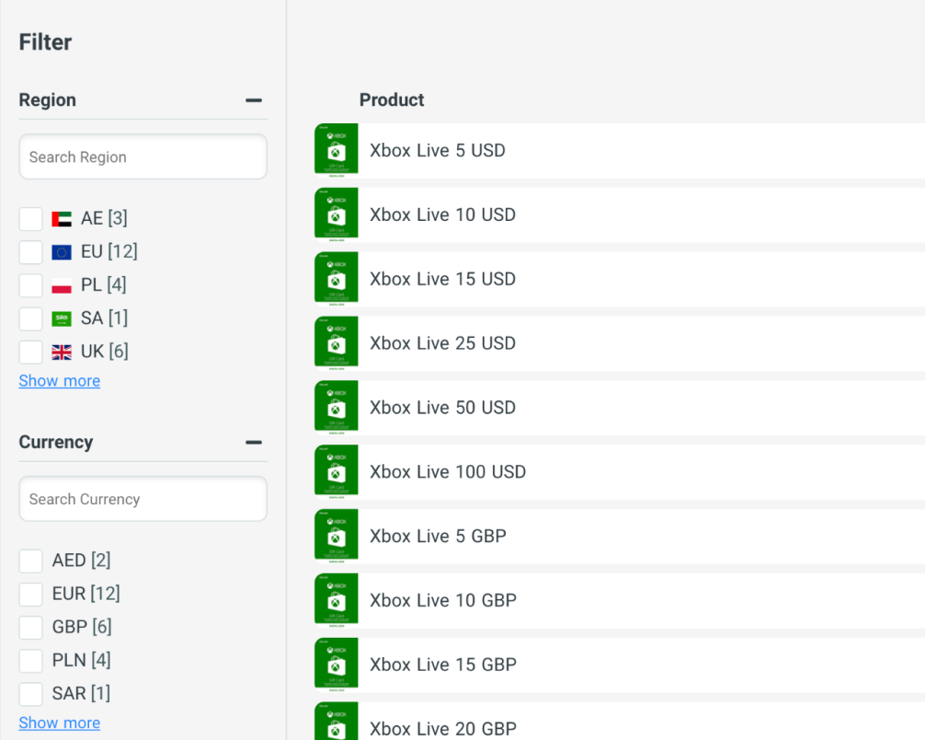The height and width of the screenshot is (740, 925).
Task: Select the Xbox Live 10 USD product name
Action: (x=443, y=215)
